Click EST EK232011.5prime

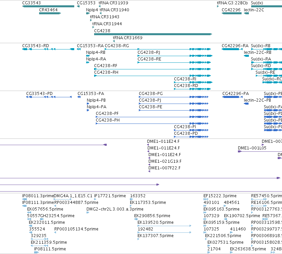click(x=30, y=226)
